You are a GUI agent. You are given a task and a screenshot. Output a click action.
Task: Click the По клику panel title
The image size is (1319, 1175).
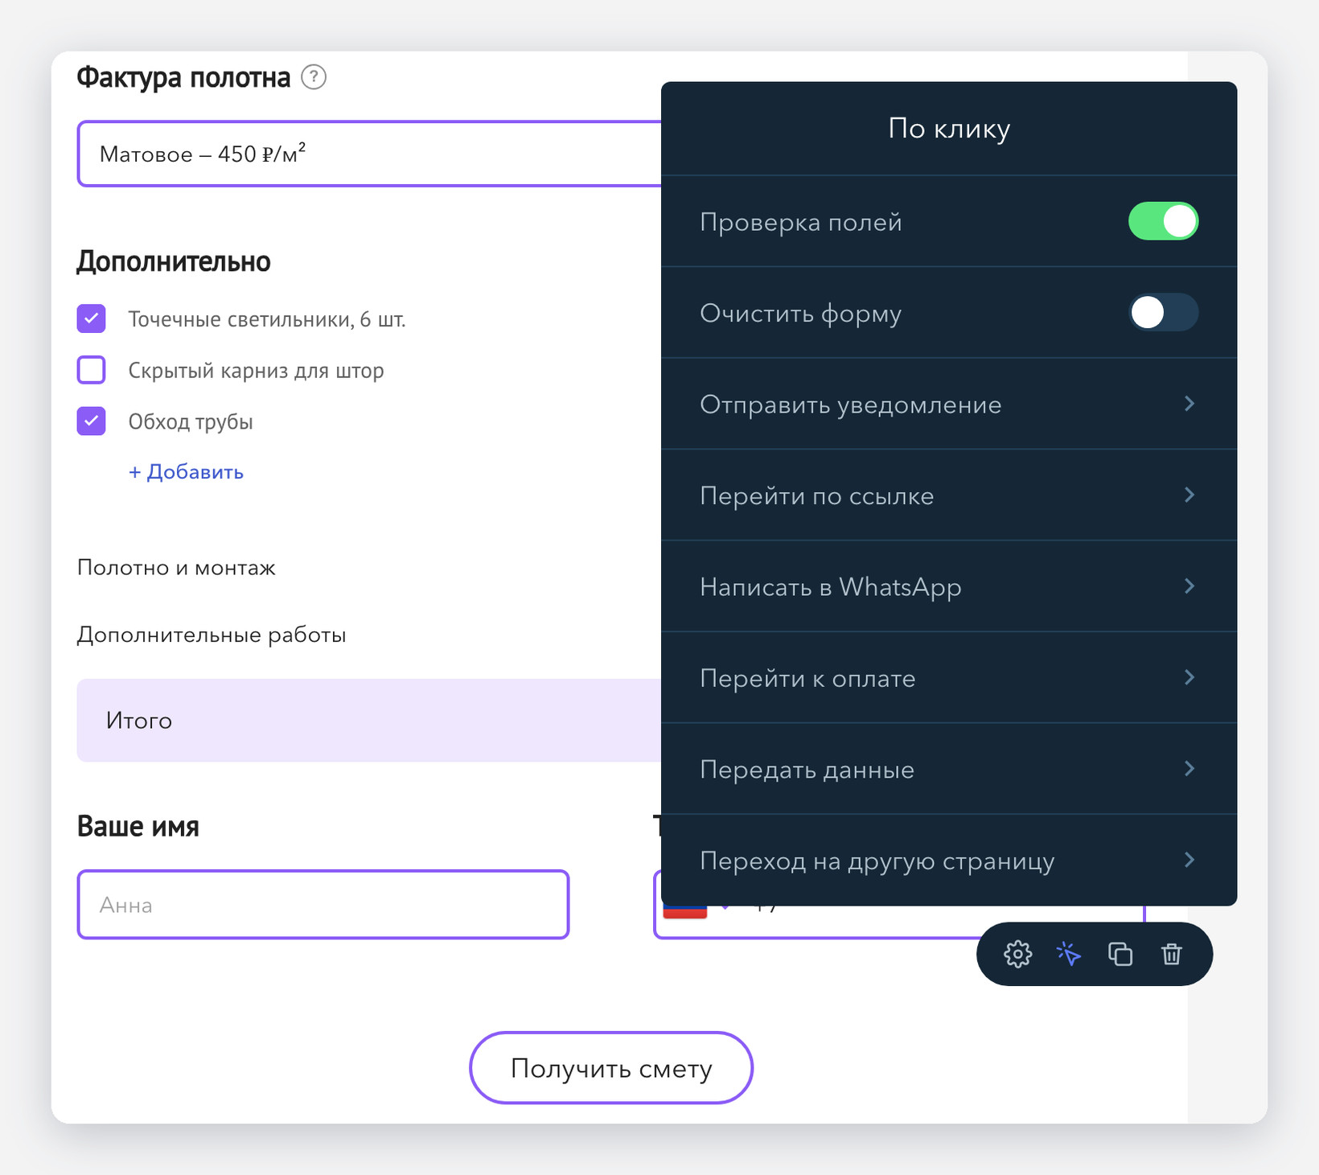point(949,129)
